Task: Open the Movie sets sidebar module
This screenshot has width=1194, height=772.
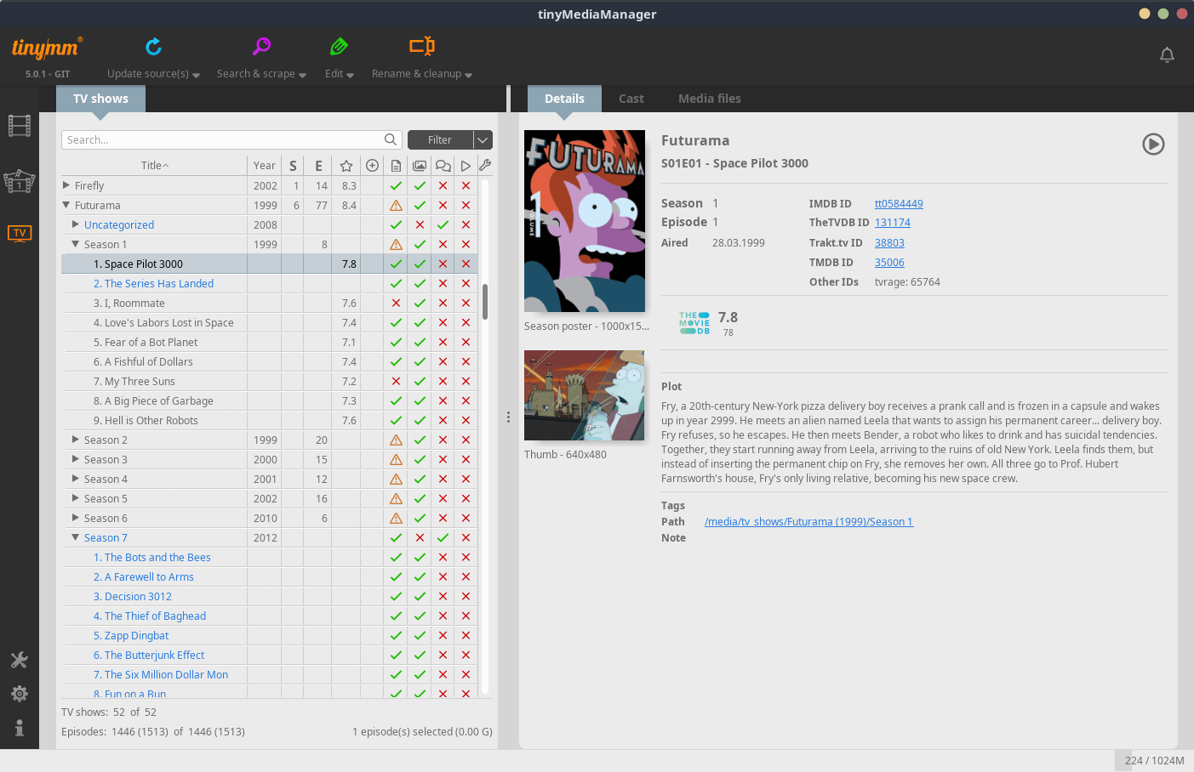Action: (x=20, y=181)
